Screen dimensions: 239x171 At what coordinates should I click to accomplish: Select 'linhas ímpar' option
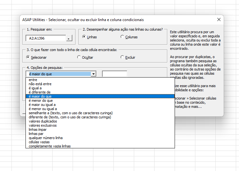[100, 130]
